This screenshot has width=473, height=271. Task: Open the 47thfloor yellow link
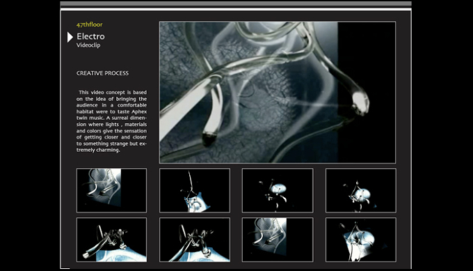89,24
